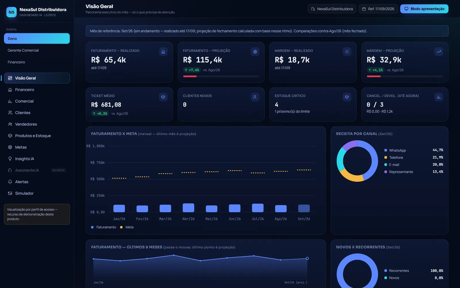Click the Simulador sliders icon
460x288 pixels.
pos(10,193)
